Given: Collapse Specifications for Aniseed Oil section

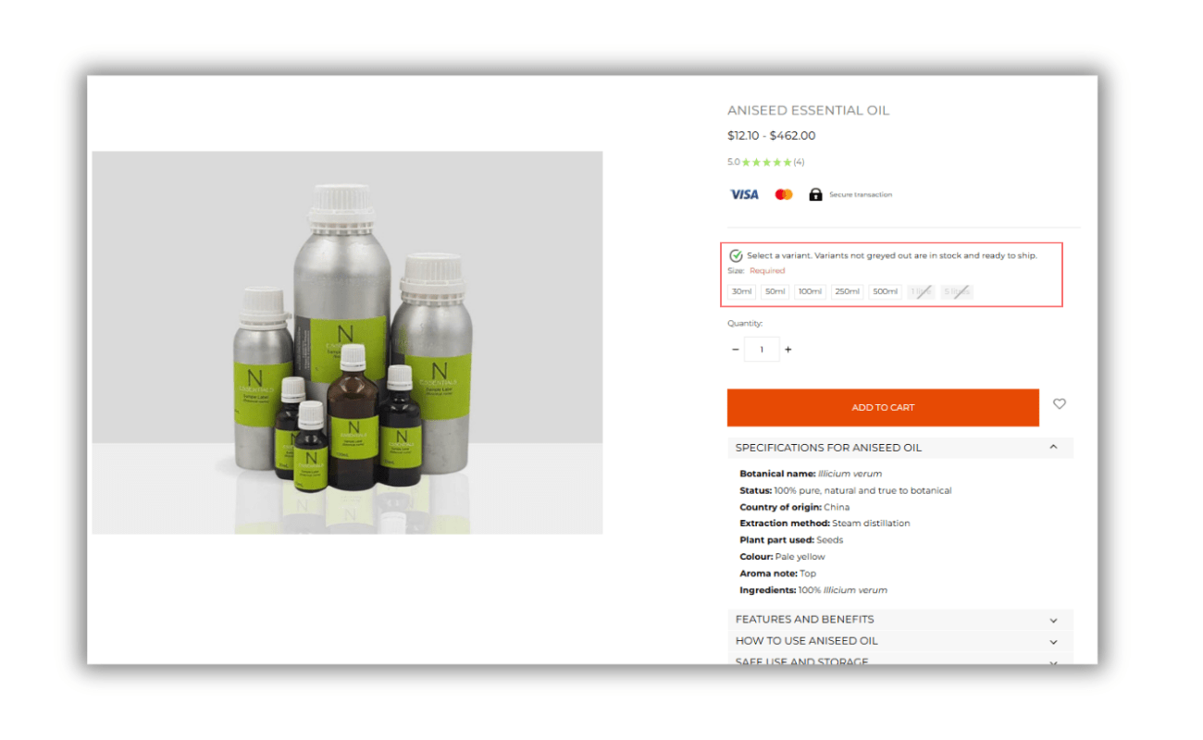Looking at the screenshot, I should [900, 448].
